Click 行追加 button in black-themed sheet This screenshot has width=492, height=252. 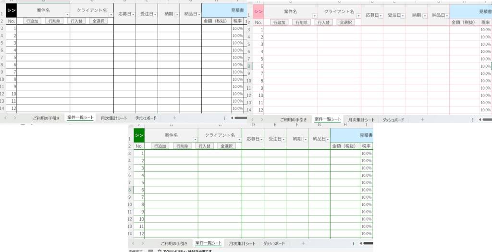tap(32, 21)
